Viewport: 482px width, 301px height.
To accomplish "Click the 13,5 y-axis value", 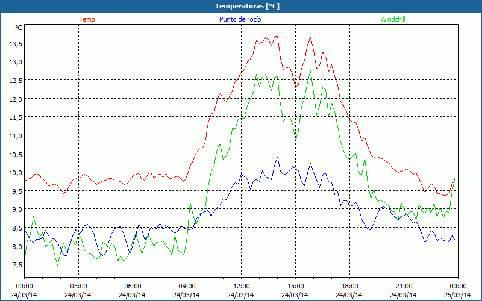I will [16, 44].
